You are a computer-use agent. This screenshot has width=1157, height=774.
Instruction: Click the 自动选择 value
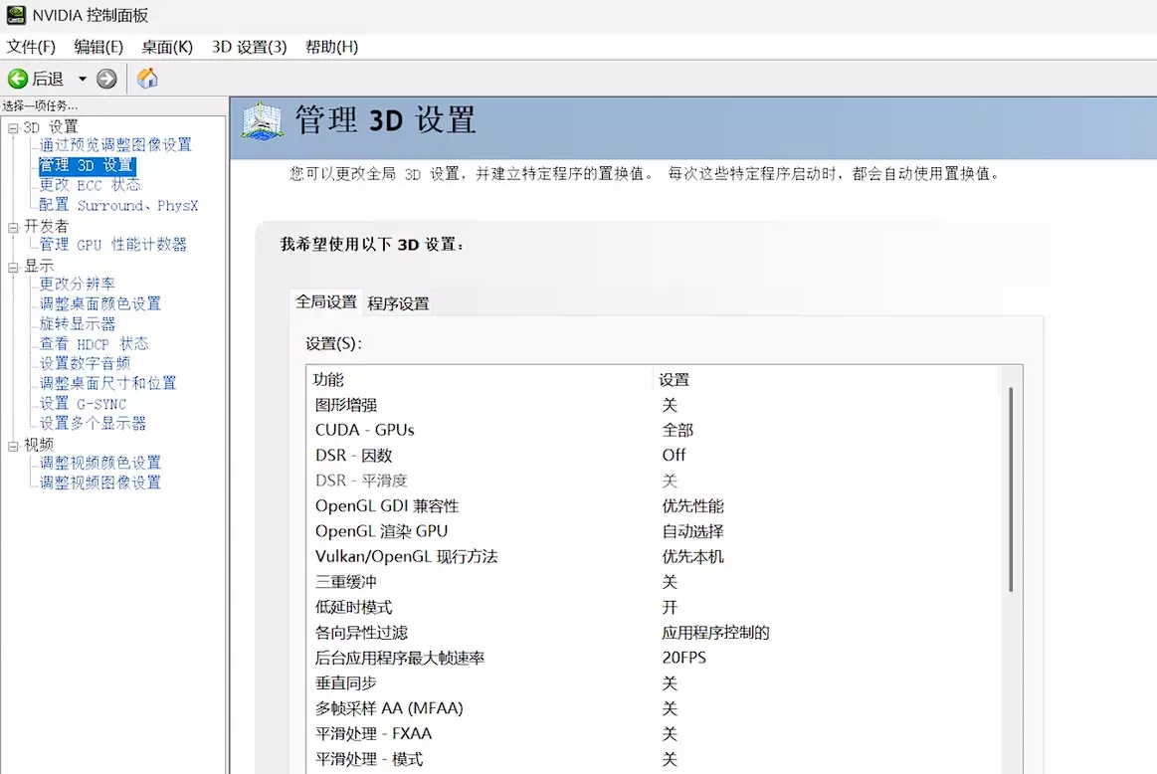tap(692, 531)
